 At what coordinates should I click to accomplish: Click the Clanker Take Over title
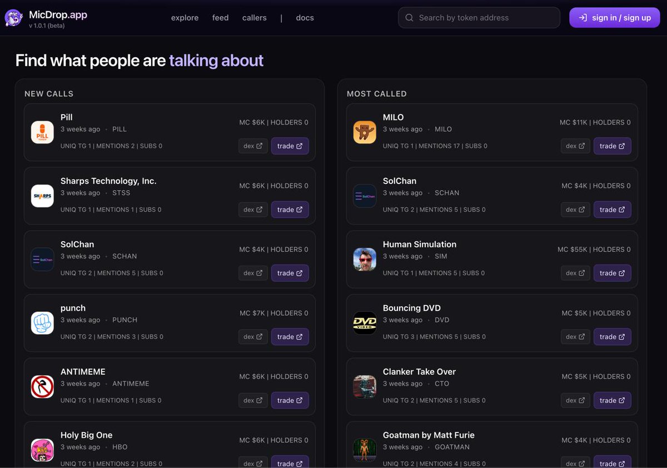419,372
